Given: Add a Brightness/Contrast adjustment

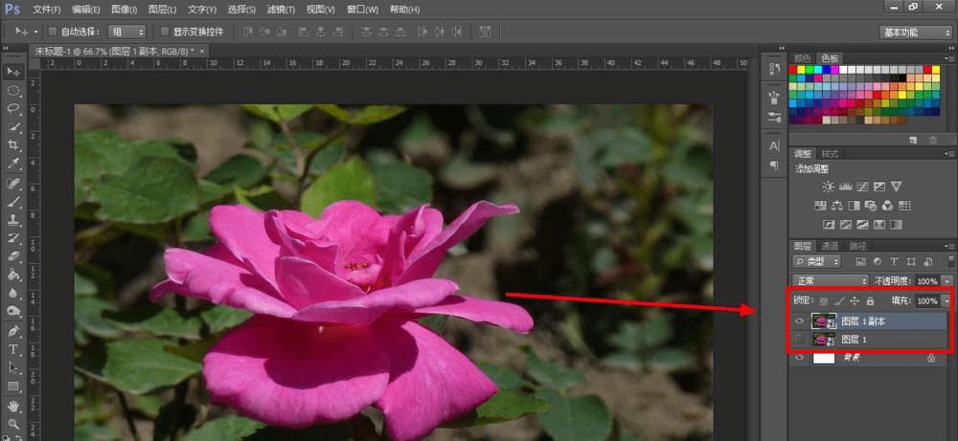Looking at the screenshot, I should [x=828, y=186].
